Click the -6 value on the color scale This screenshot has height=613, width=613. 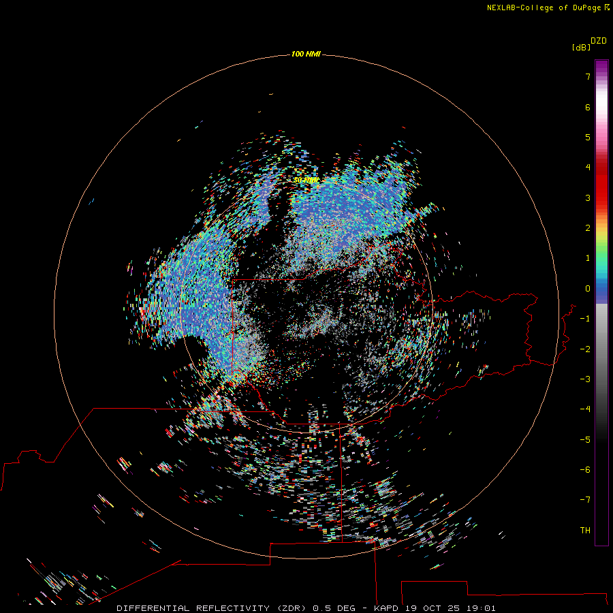[585, 470]
